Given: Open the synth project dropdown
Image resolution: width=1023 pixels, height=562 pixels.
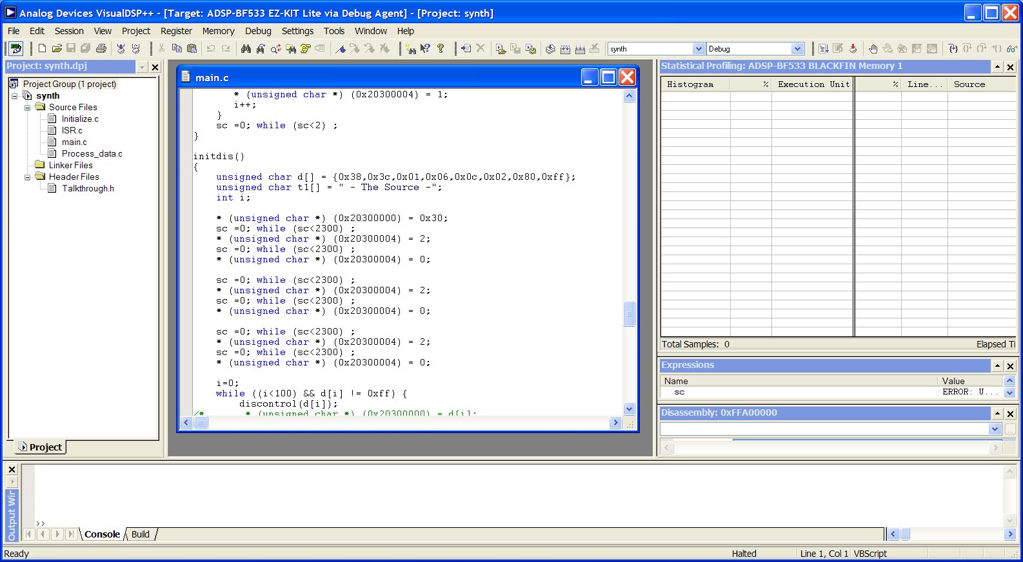Looking at the screenshot, I should [699, 49].
